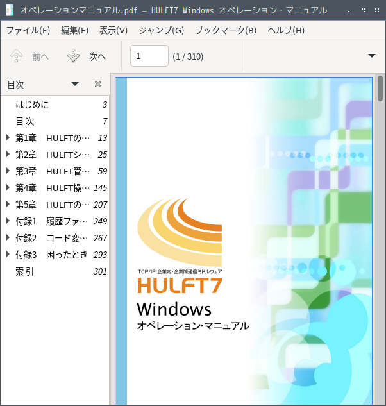Image resolution: width=386 pixels, height=406 pixels.
Task: Click the HULFT7 logo text on cover page
Action: click(180, 285)
